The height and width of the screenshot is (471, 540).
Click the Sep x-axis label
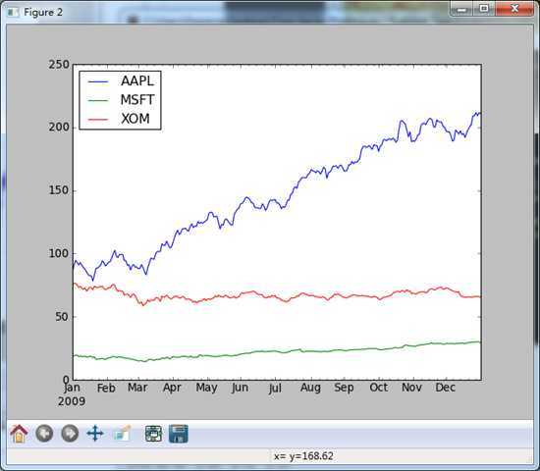[344, 388]
